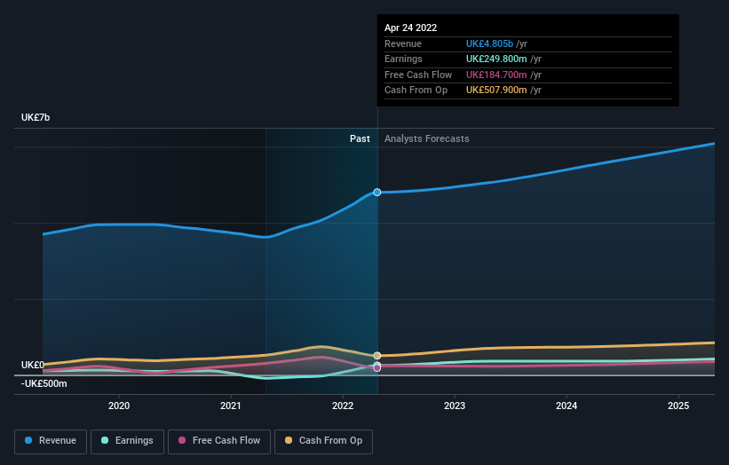Click the pink Free Cash Flow data point
This screenshot has width=729, height=465.
[x=377, y=368]
